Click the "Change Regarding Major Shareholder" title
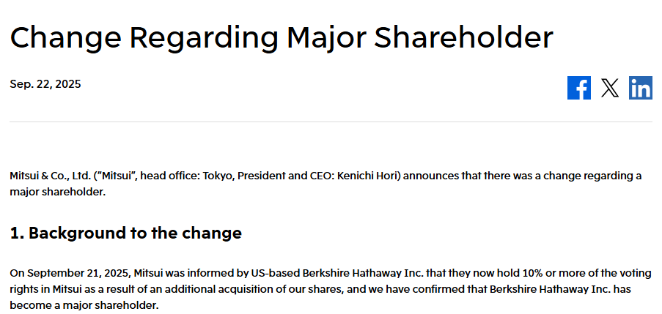 pyautogui.click(x=281, y=37)
